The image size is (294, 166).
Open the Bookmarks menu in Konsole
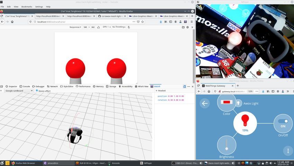27,7
